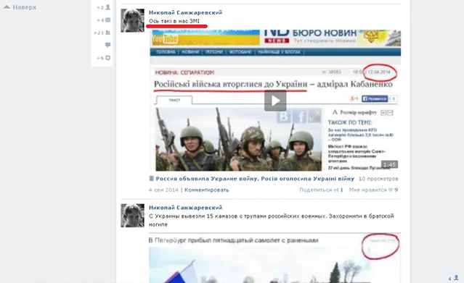The width and height of the screenshot is (464, 283).
Task: Click the online friends icon at bottom right
Action: [x=456, y=278]
